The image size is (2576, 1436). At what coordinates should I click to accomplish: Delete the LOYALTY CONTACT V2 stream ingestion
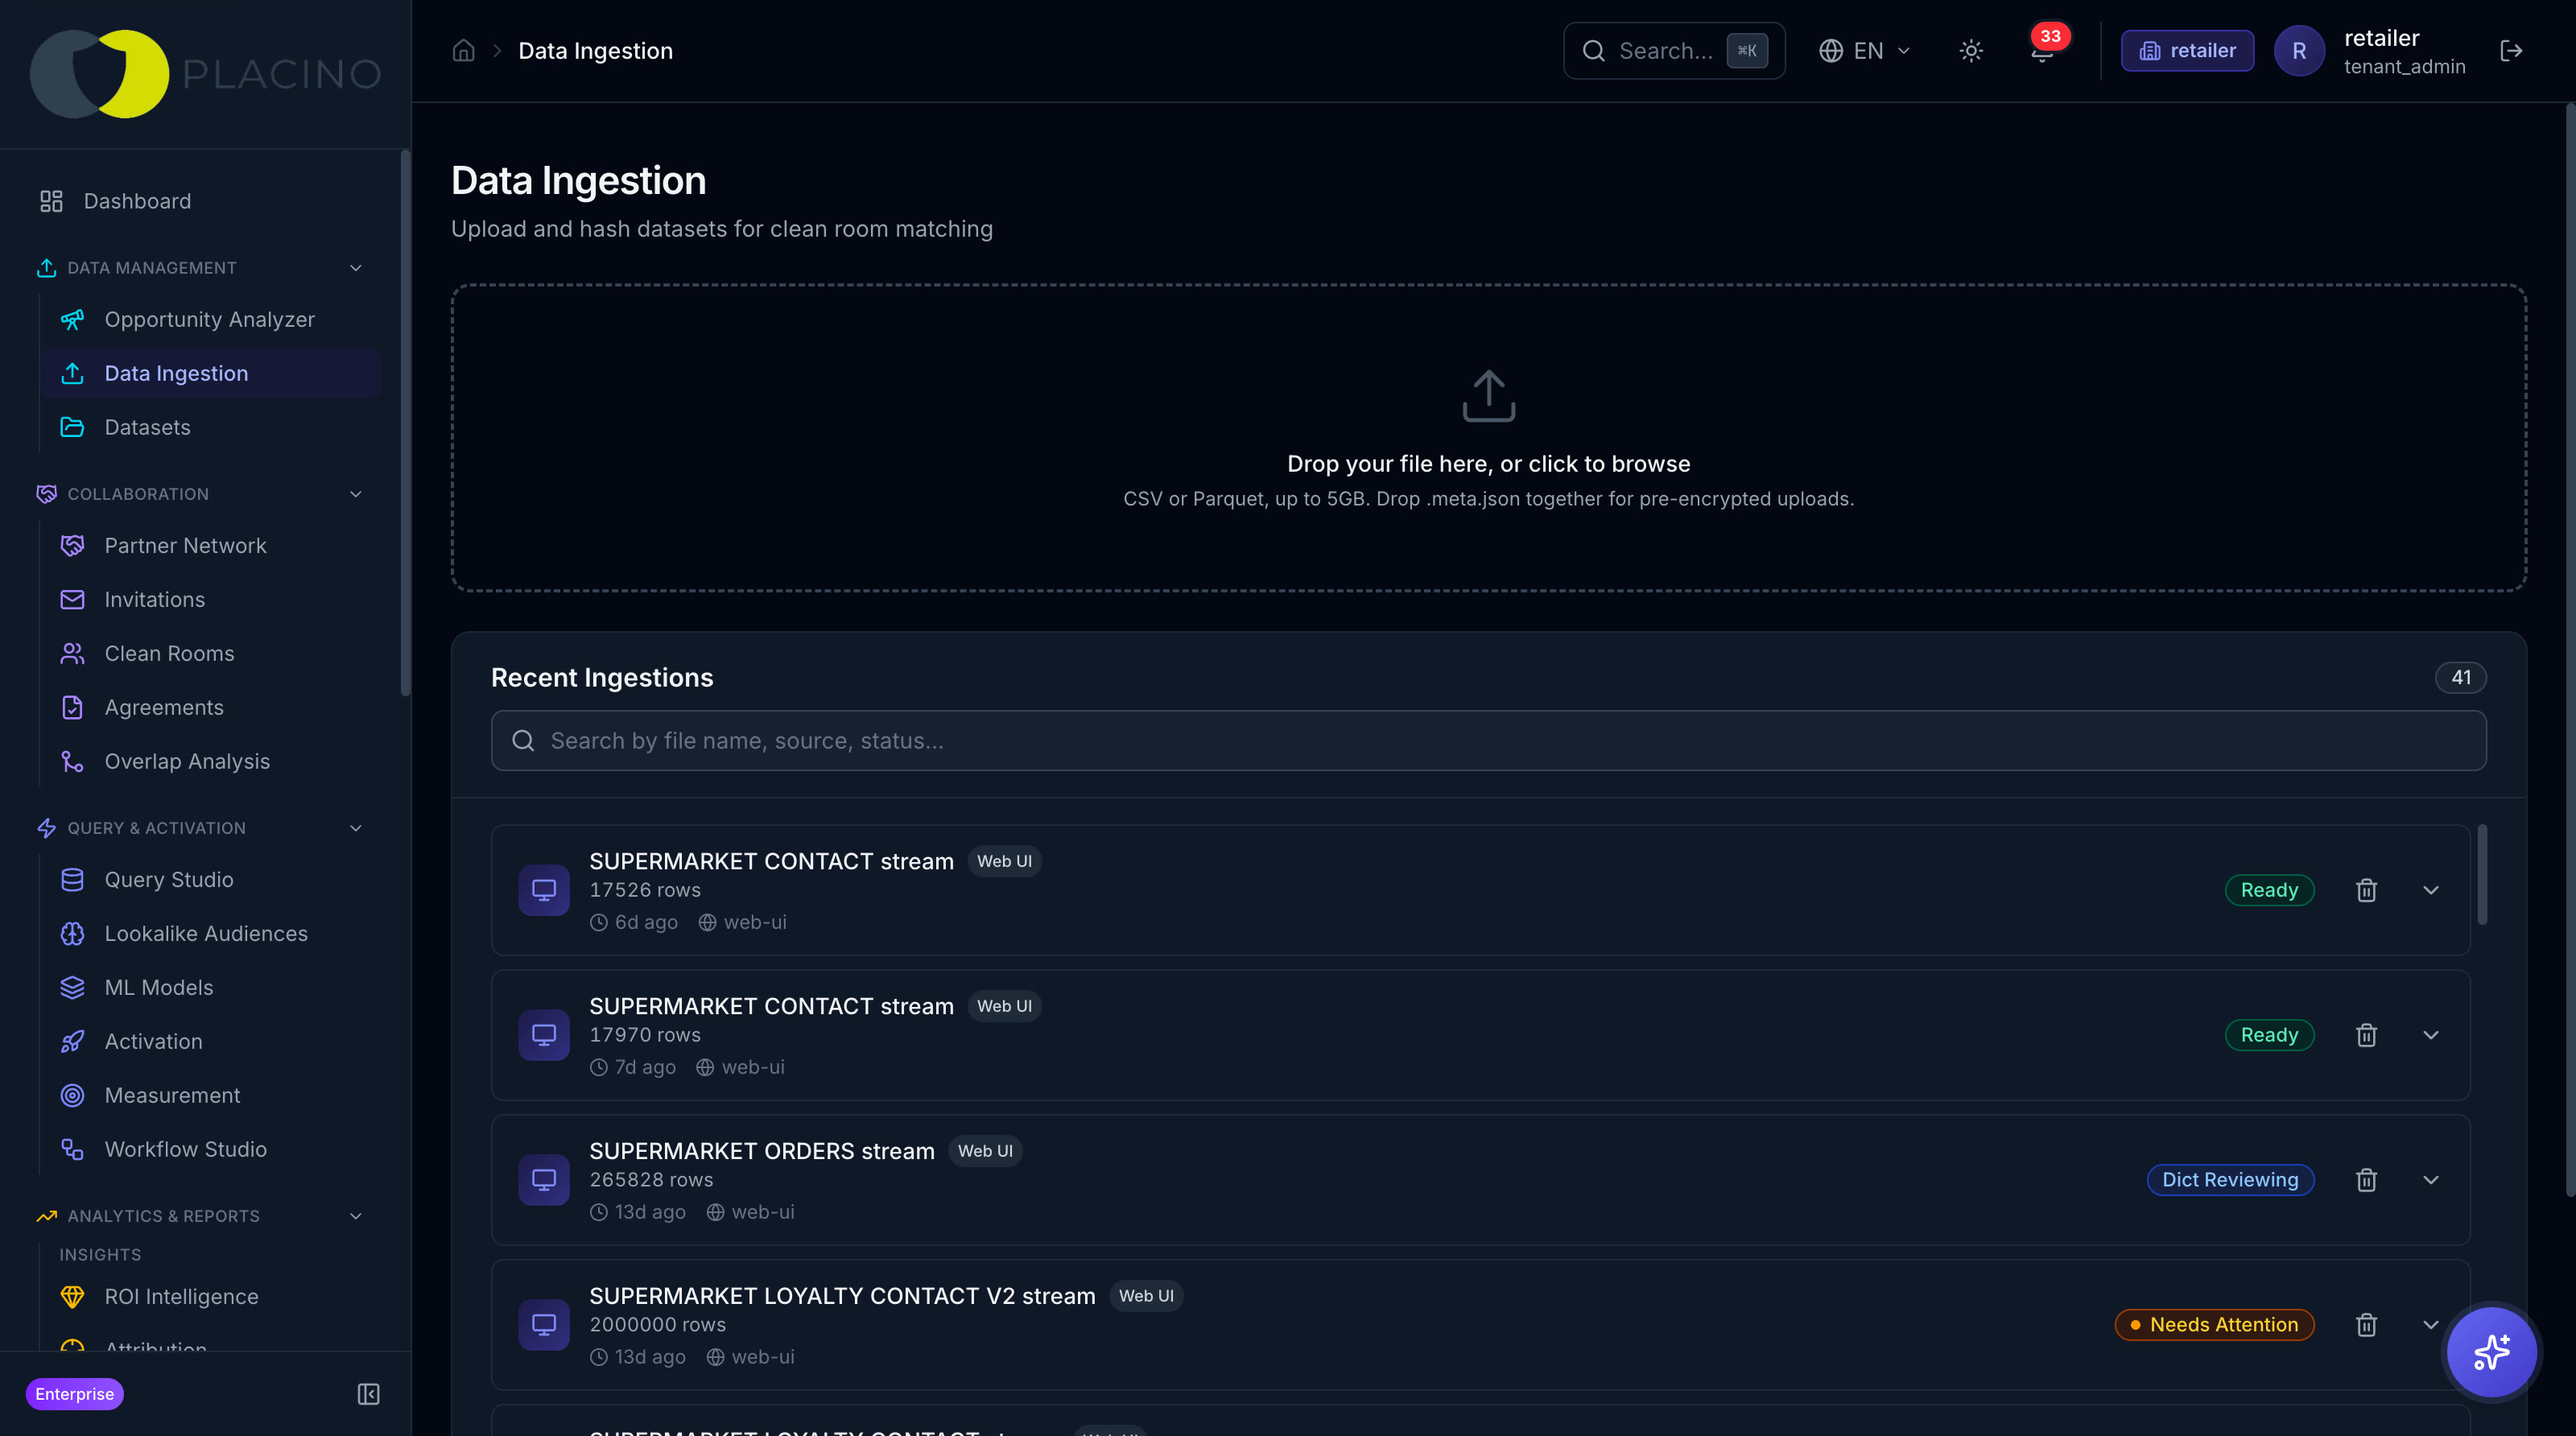point(2366,1325)
